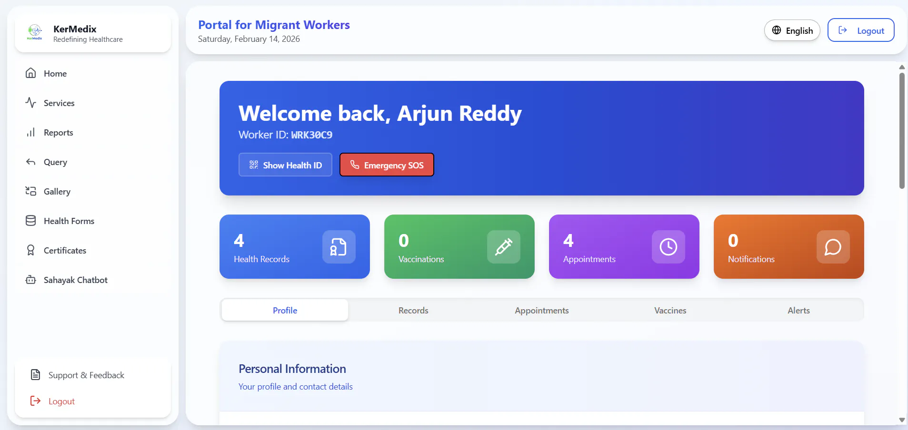Open the English language selector
This screenshot has width=908, height=430.
[x=792, y=30]
